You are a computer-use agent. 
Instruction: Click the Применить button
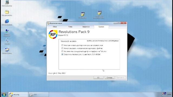121,78
